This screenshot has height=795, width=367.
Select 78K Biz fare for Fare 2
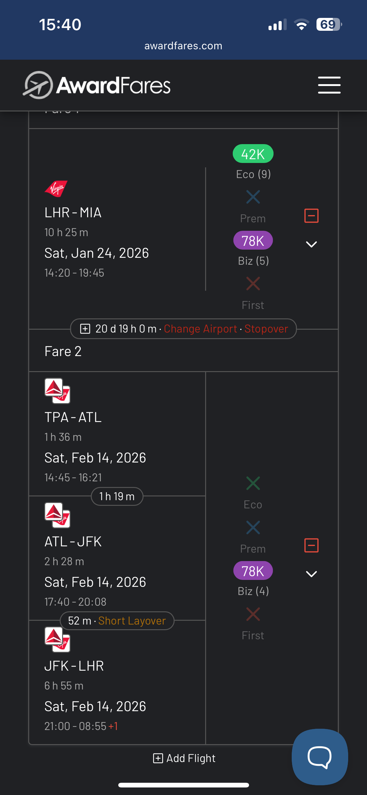click(x=253, y=571)
